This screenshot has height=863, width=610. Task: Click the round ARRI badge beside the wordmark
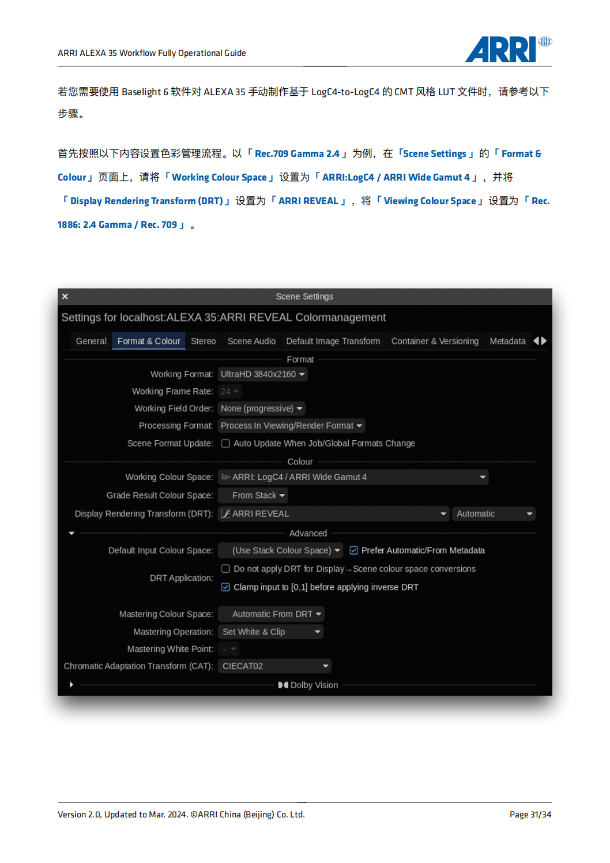pos(544,42)
